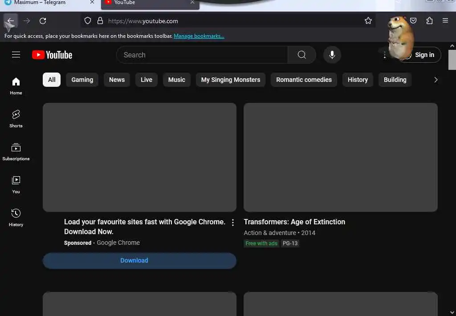Select the All filter chip
Screen dimensions: 456x316
point(52,80)
